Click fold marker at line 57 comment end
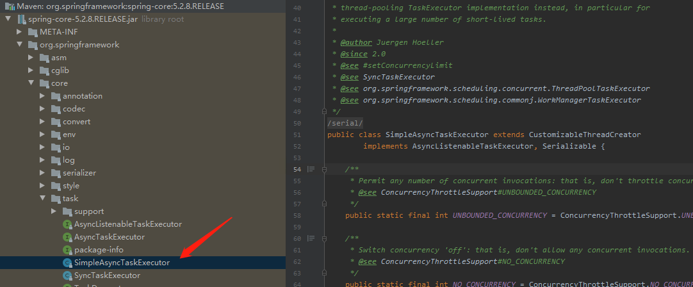The width and height of the screenshot is (693, 287). tap(324, 204)
